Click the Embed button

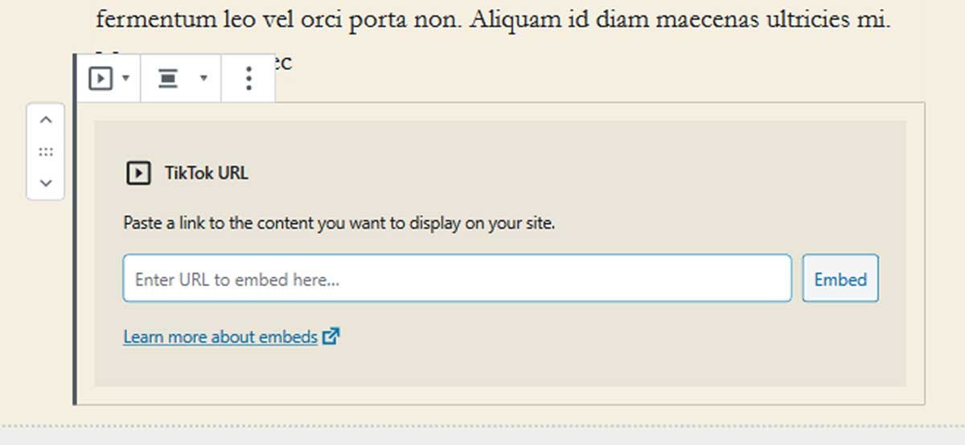tap(840, 279)
